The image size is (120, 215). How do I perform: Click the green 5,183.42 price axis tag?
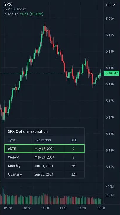112,73
